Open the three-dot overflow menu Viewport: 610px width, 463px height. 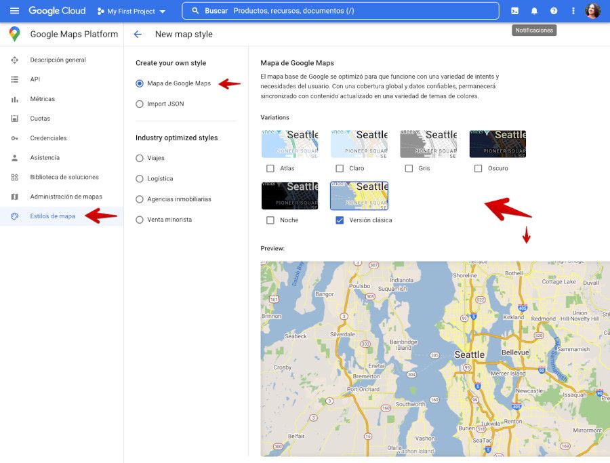pyautogui.click(x=573, y=10)
